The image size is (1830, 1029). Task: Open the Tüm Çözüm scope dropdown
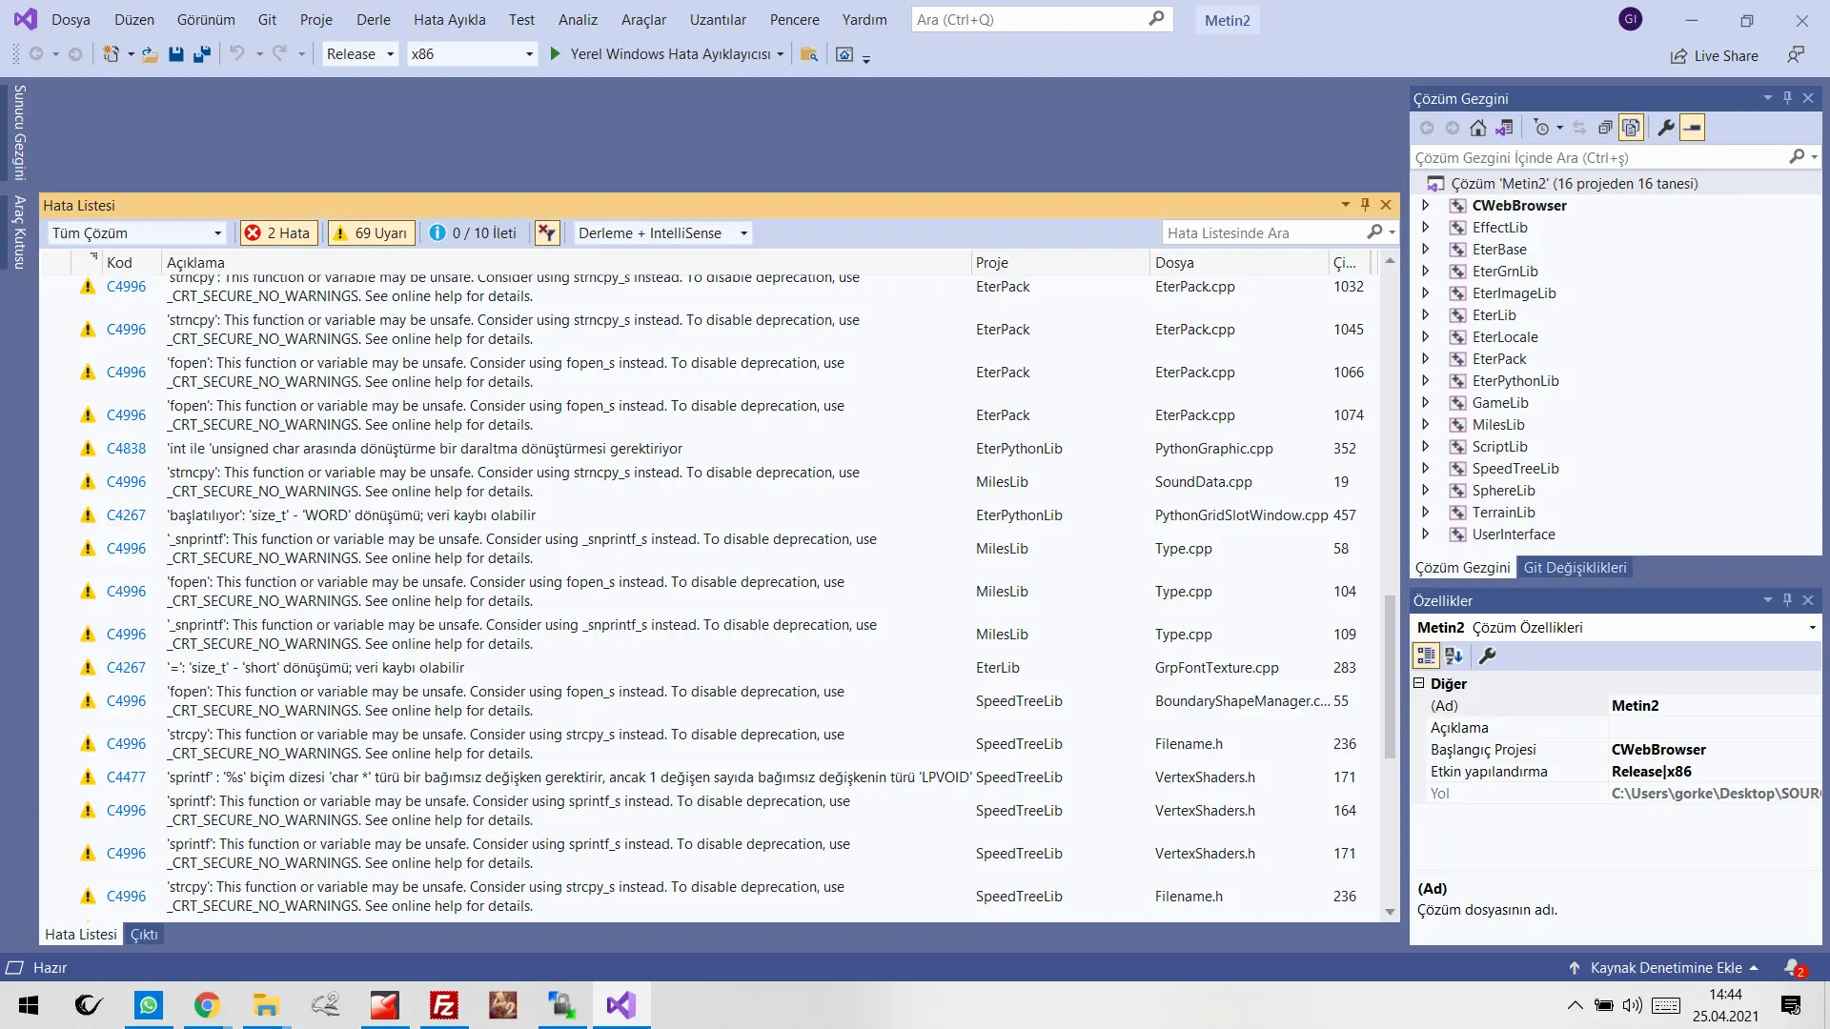[x=136, y=232]
